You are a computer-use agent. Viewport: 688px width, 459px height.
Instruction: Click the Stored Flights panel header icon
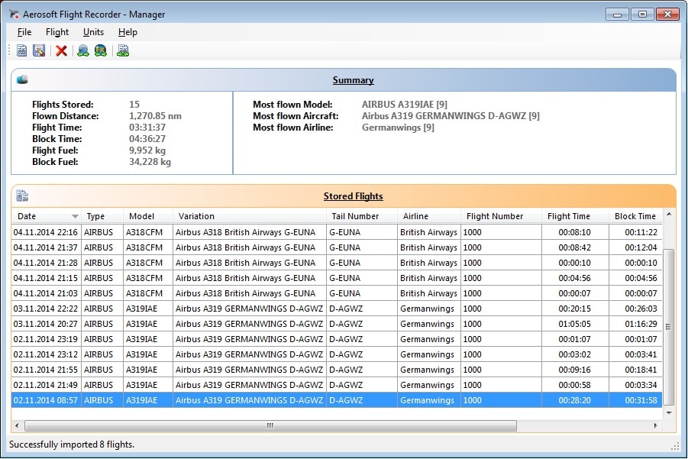coord(22,196)
